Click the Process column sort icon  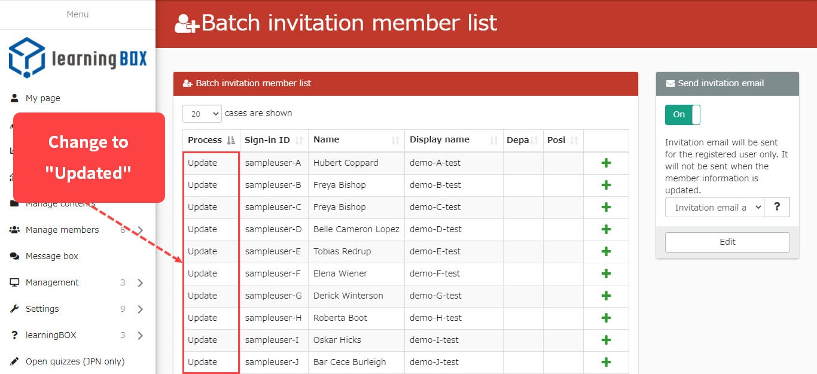tap(231, 141)
